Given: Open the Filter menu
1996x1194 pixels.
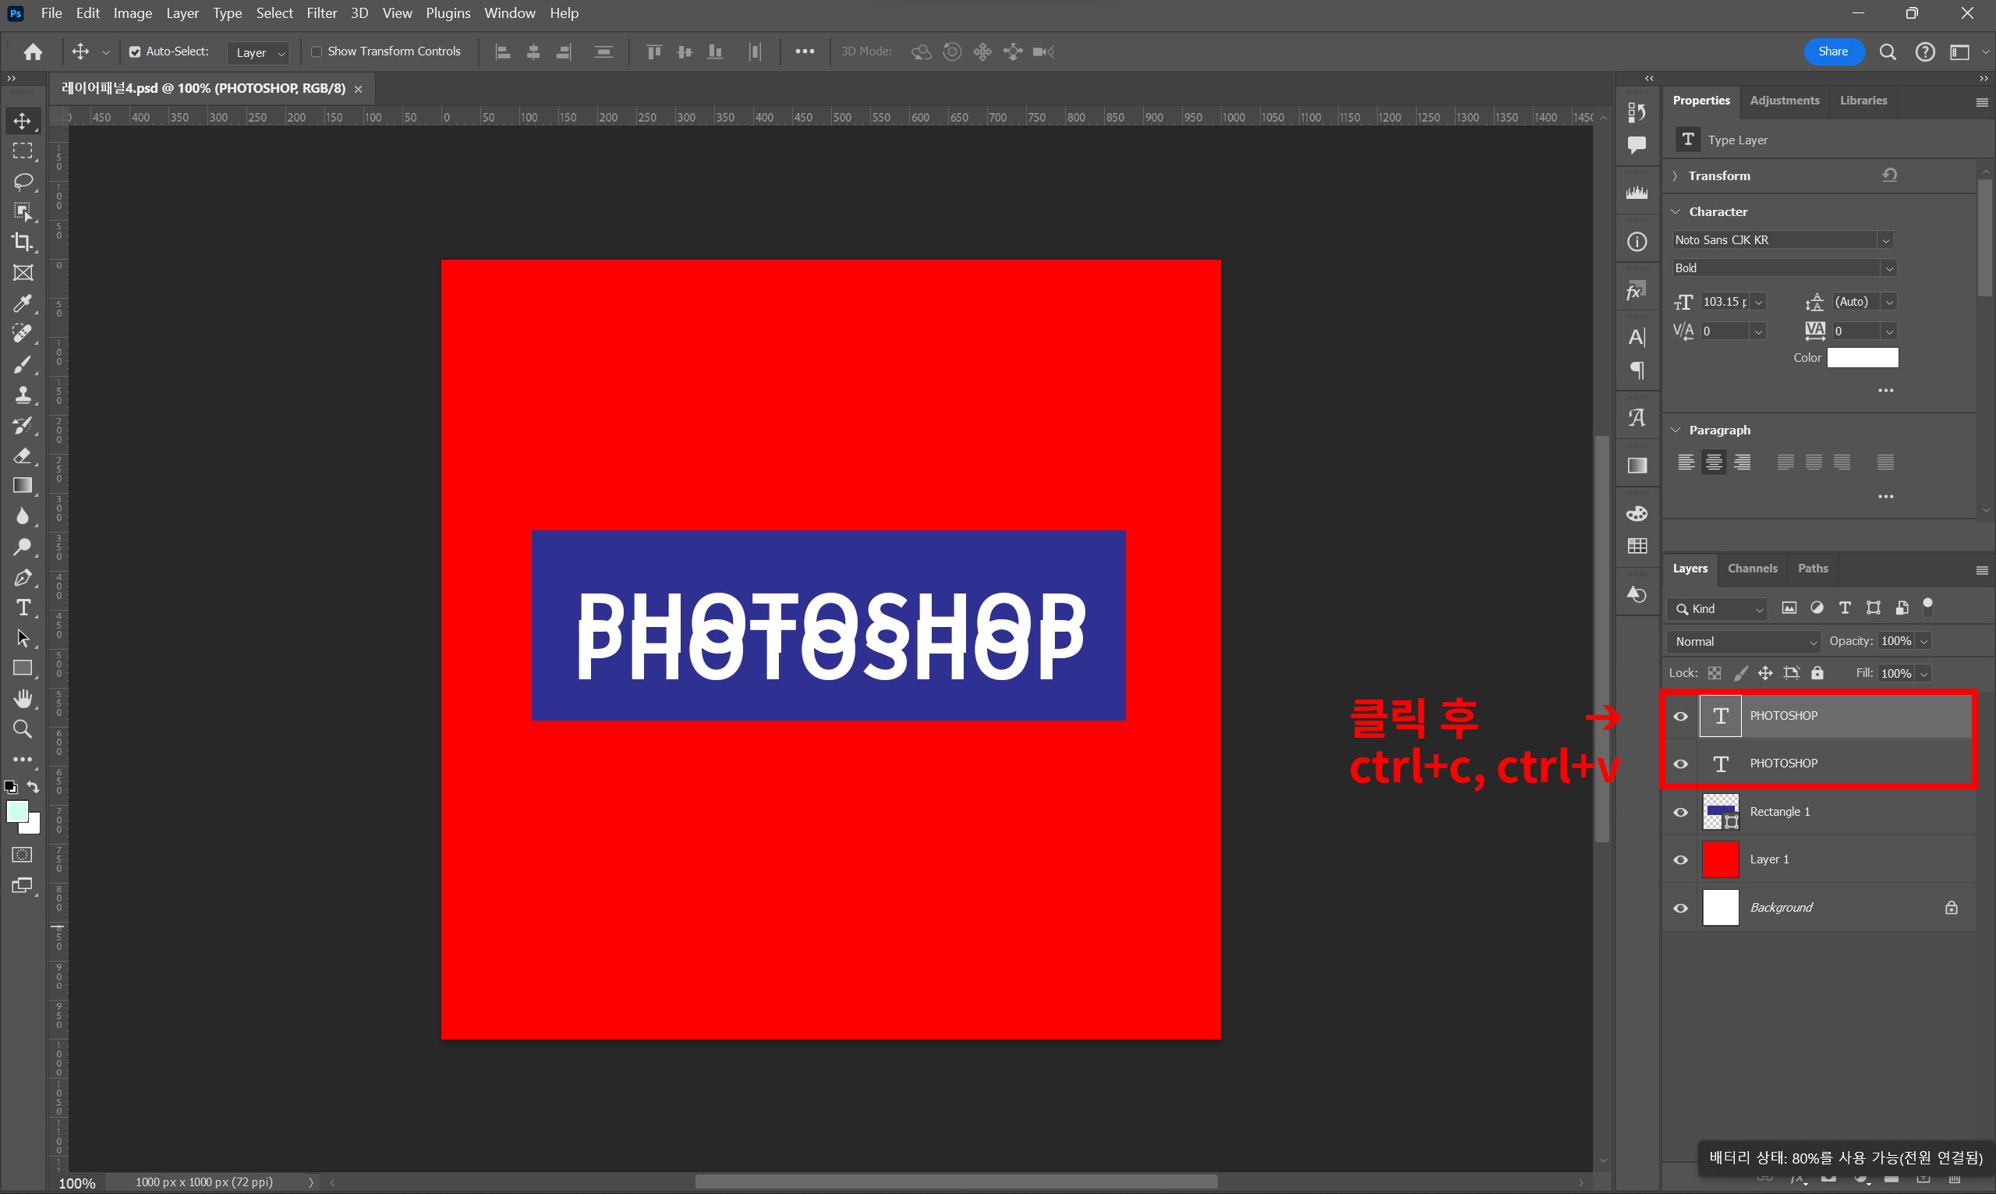Looking at the screenshot, I should point(322,13).
